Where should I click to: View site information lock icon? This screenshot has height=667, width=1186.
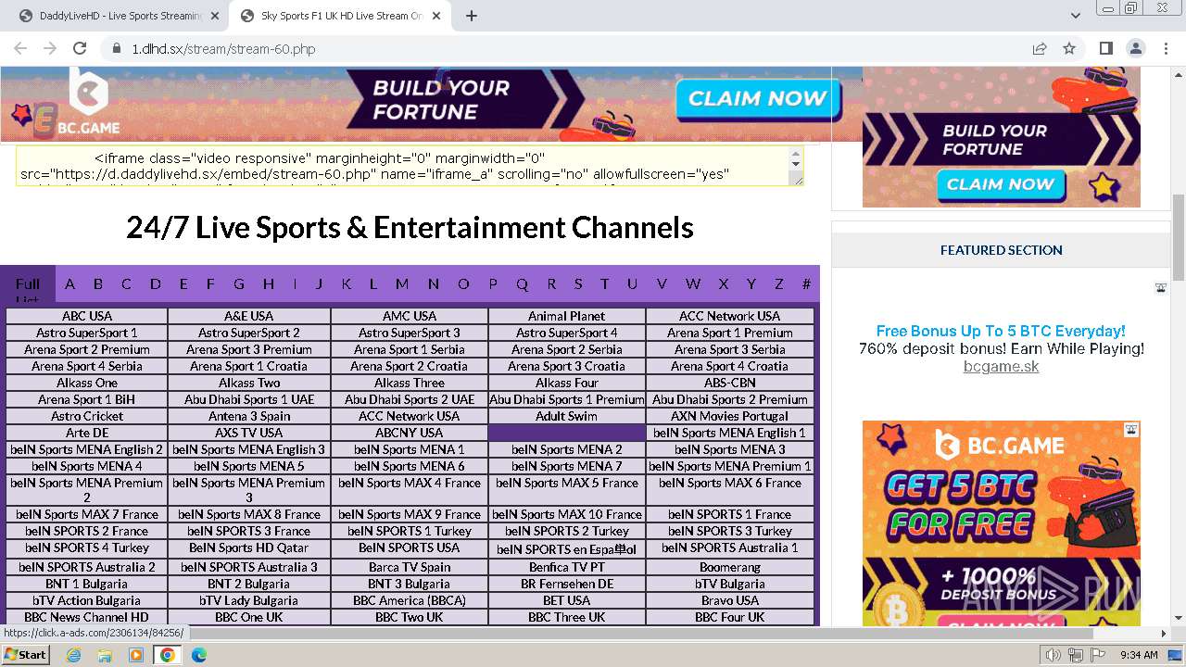(x=116, y=48)
